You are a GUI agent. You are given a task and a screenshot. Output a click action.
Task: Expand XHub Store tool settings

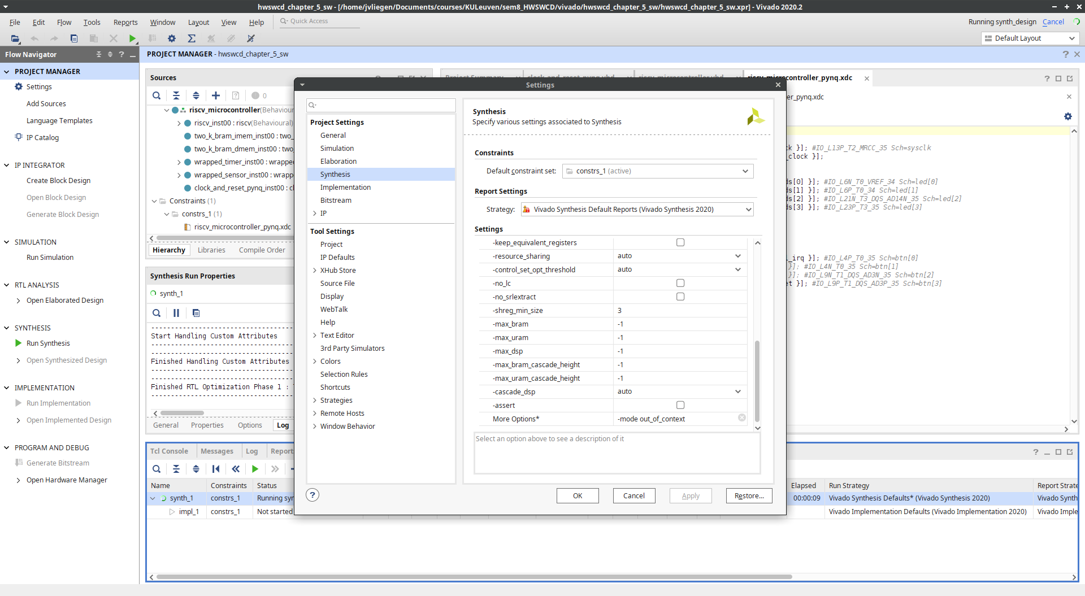click(x=315, y=271)
